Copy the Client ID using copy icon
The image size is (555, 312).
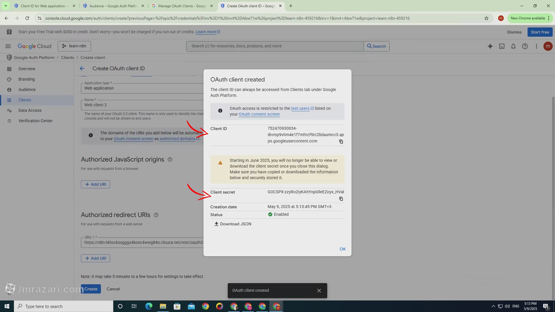point(341,142)
